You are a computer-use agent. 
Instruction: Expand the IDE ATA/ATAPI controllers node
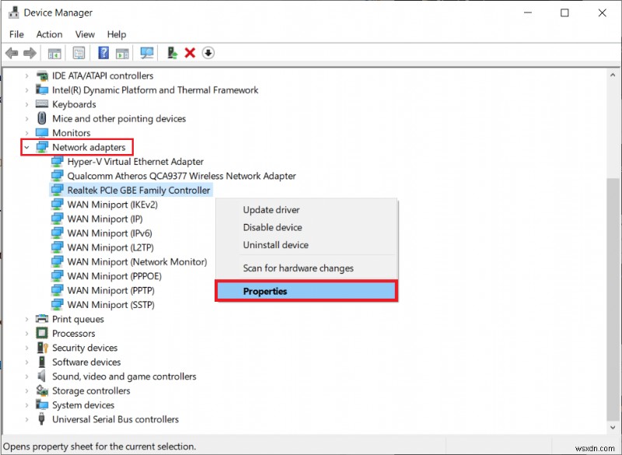coord(26,75)
